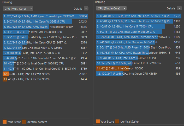This screenshot has height=126, width=184.
Task: Click the 30054 score value
Action: pyautogui.click(x=83, y=16)
